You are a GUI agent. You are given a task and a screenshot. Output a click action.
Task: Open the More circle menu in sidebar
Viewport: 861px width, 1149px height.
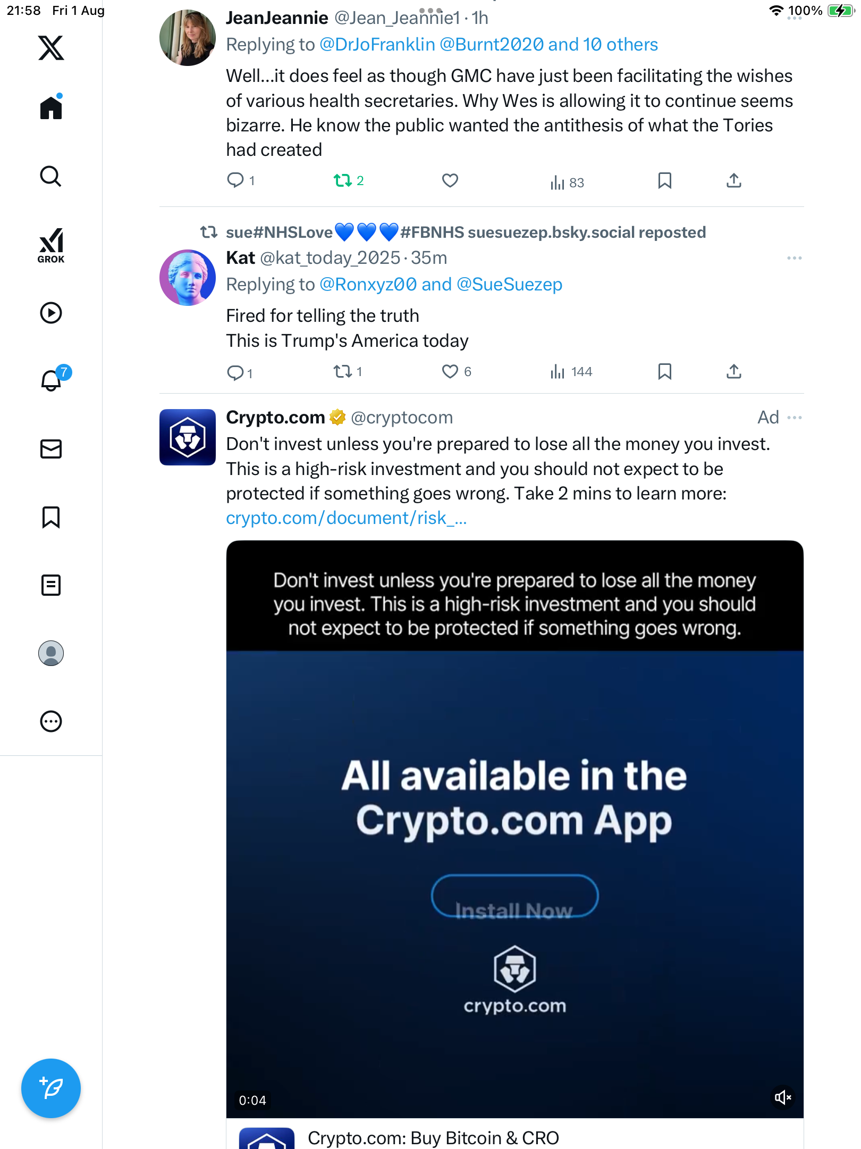click(51, 721)
